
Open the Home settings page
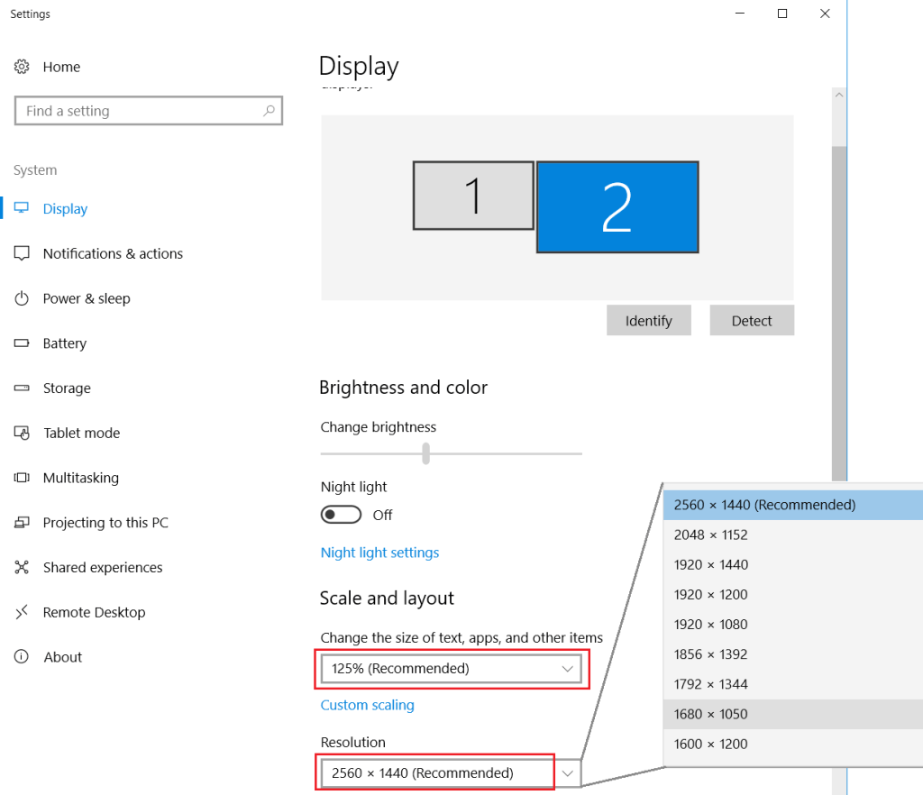61,67
